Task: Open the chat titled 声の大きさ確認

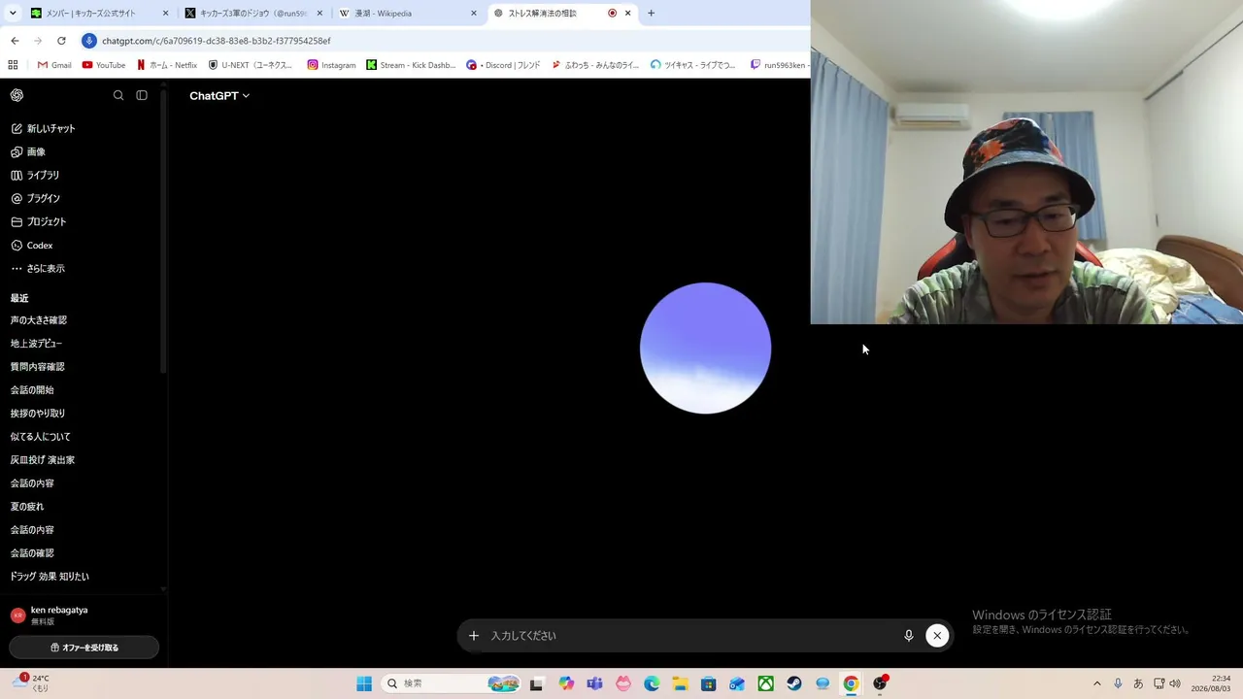Action: pyautogui.click(x=39, y=319)
